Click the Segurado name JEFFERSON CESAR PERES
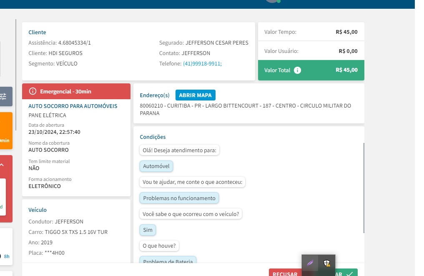 pyautogui.click(x=217, y=43)
